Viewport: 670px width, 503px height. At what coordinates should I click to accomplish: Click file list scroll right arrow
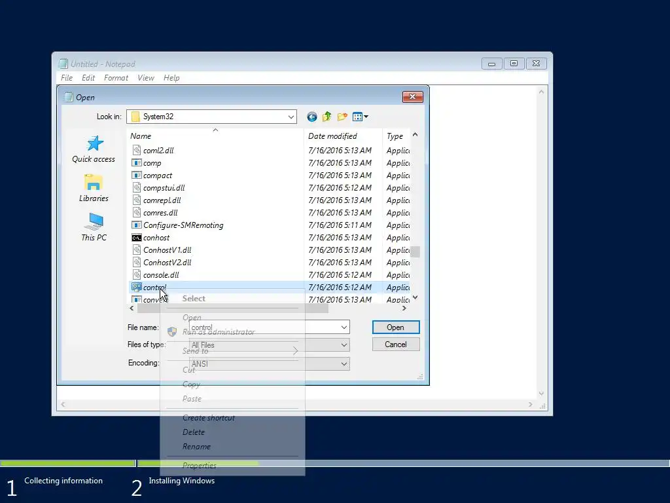point(404,308)
